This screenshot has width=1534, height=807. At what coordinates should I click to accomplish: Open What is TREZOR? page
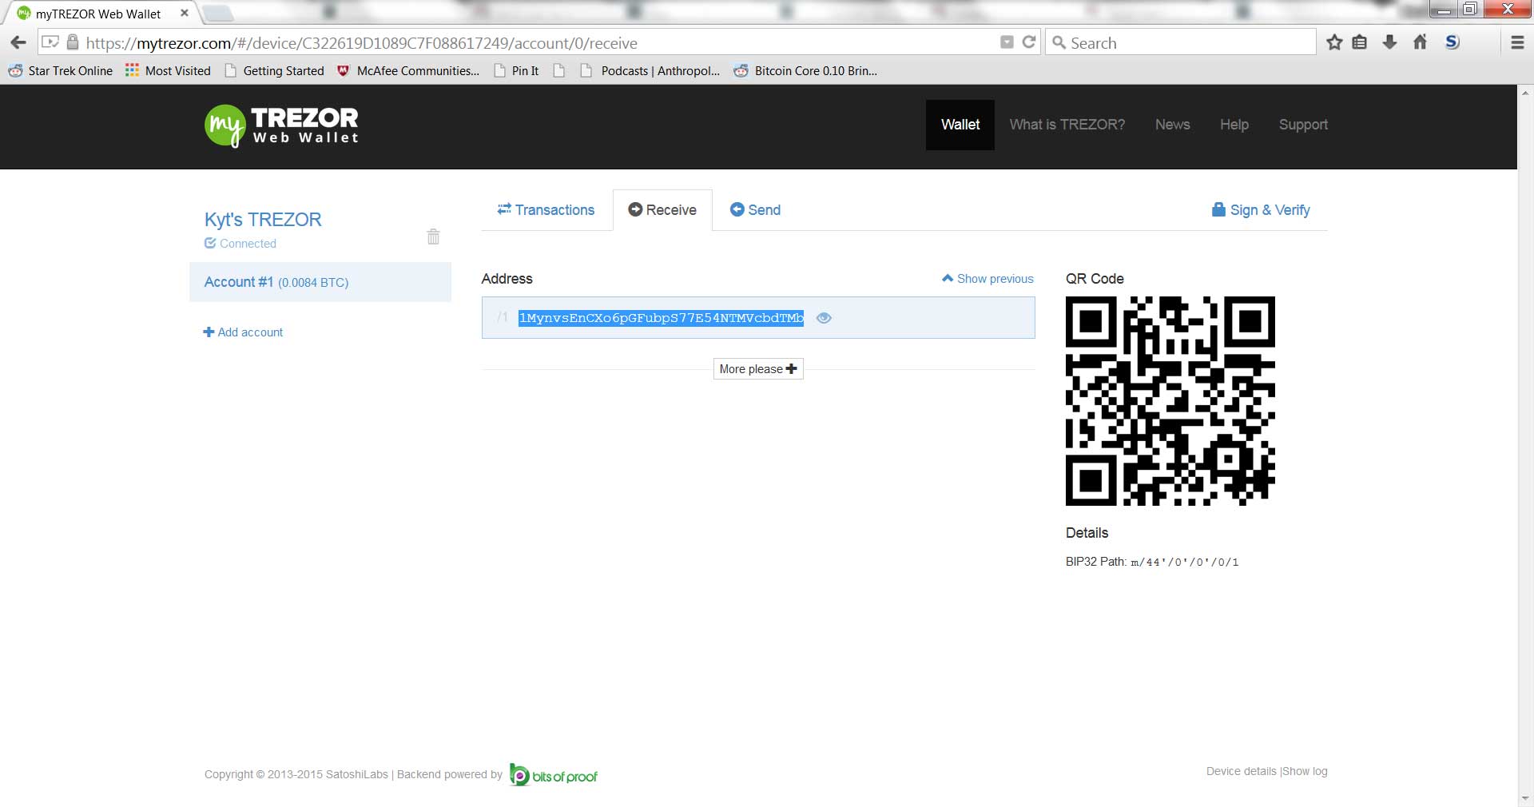click(x=1067, y=125)
